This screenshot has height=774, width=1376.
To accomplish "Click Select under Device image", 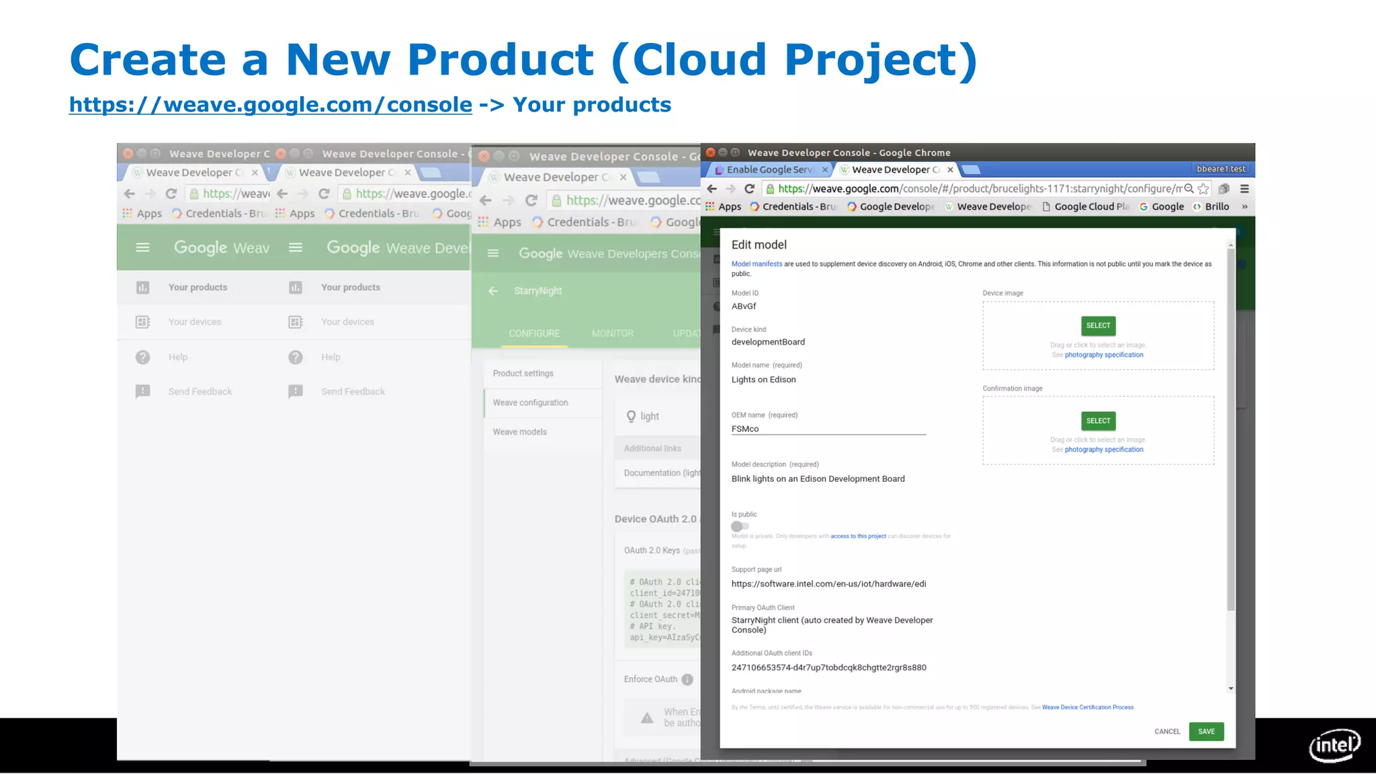I will pyautogui.click(x=1099, y=326).
